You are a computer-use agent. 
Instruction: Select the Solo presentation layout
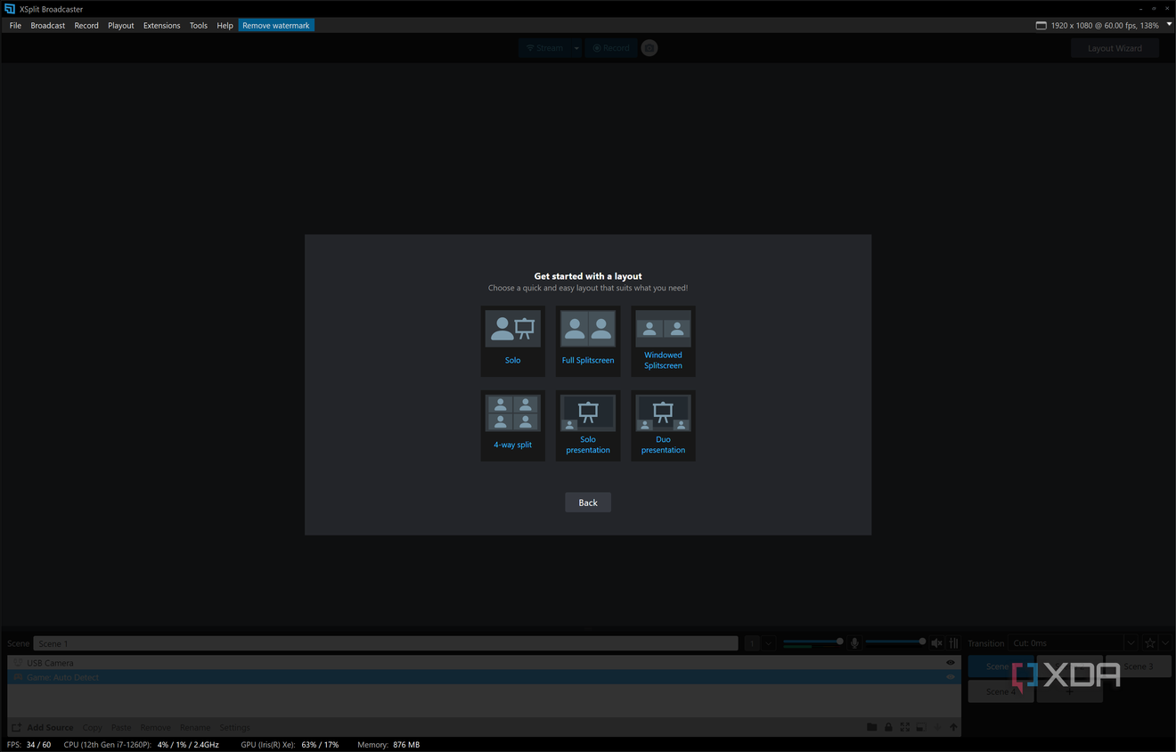(588, 426)
